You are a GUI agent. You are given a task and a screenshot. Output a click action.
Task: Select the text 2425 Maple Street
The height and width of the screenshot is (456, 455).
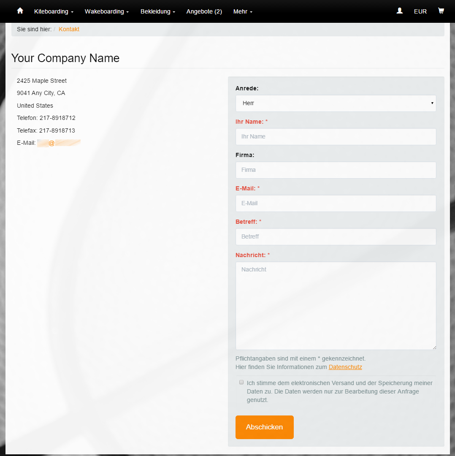pyautogui.click(x=42, y=81)
